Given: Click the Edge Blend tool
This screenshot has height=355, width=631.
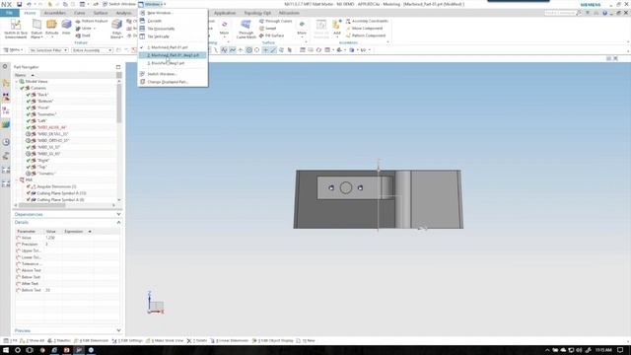Looking at the screenshot, I should point(116,29).
